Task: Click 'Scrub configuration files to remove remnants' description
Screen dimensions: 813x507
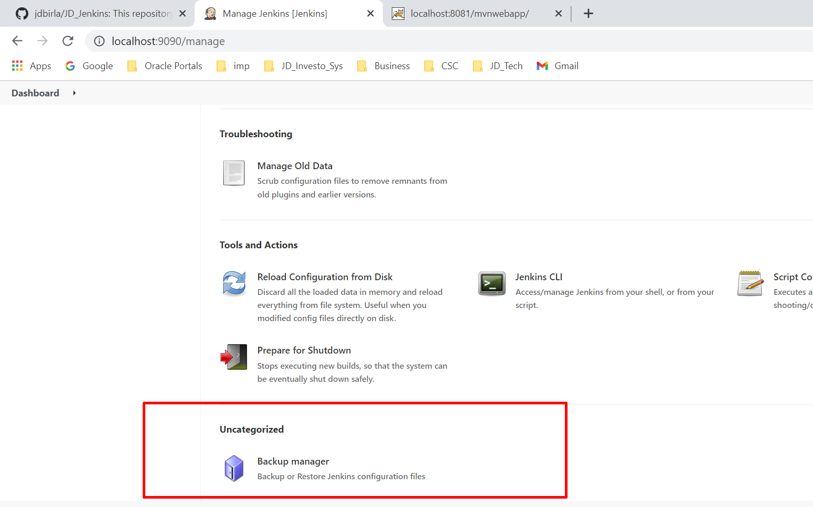Action: pyautogui.click(x=352, y=188)
